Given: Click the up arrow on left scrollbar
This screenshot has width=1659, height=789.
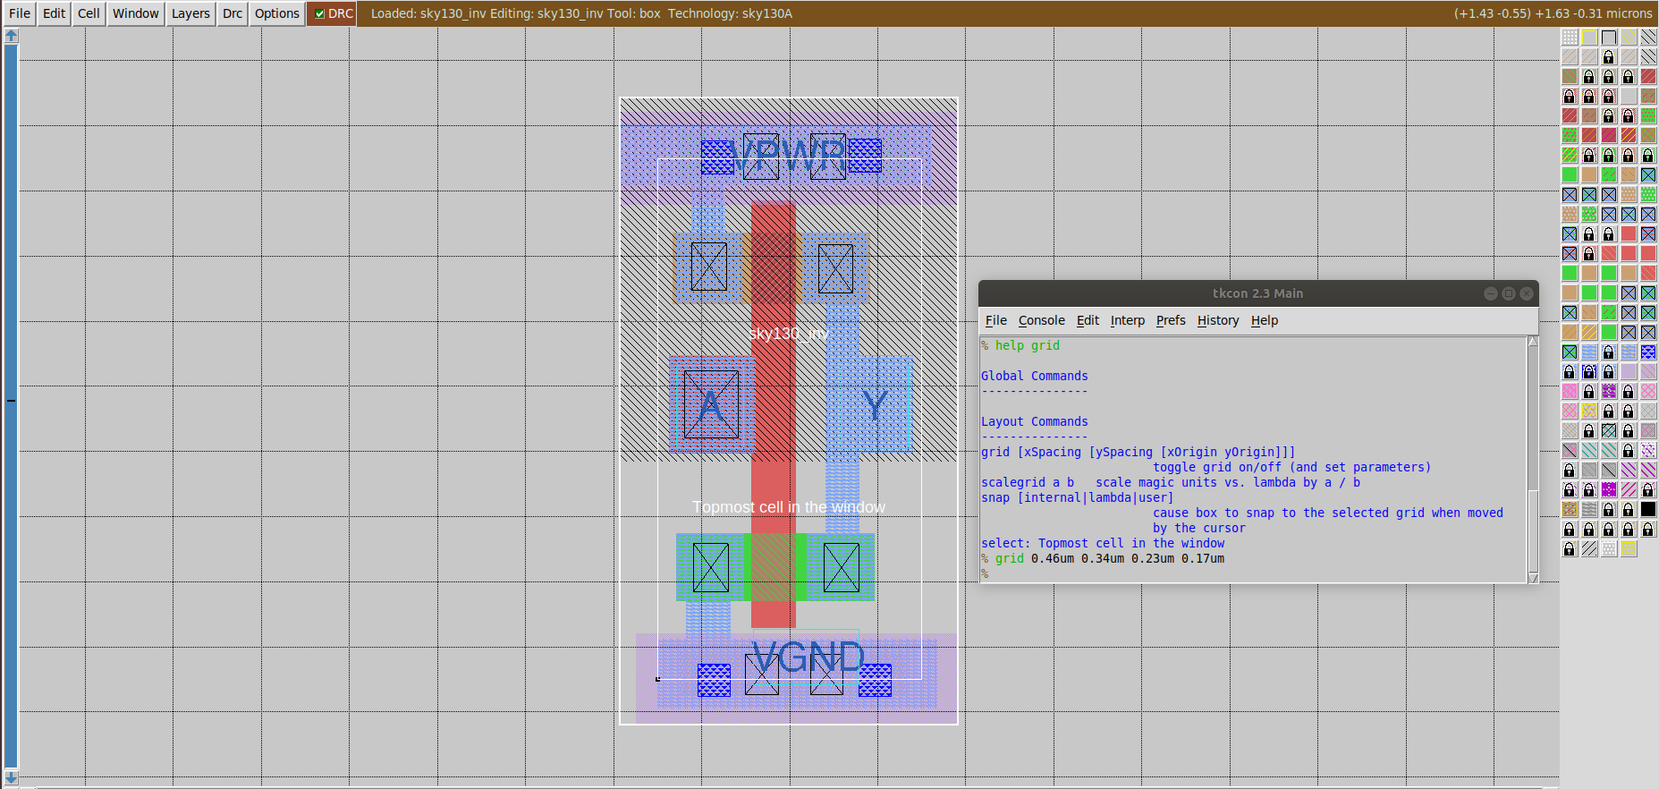Looking at the screenshot, I should [11, 36].
